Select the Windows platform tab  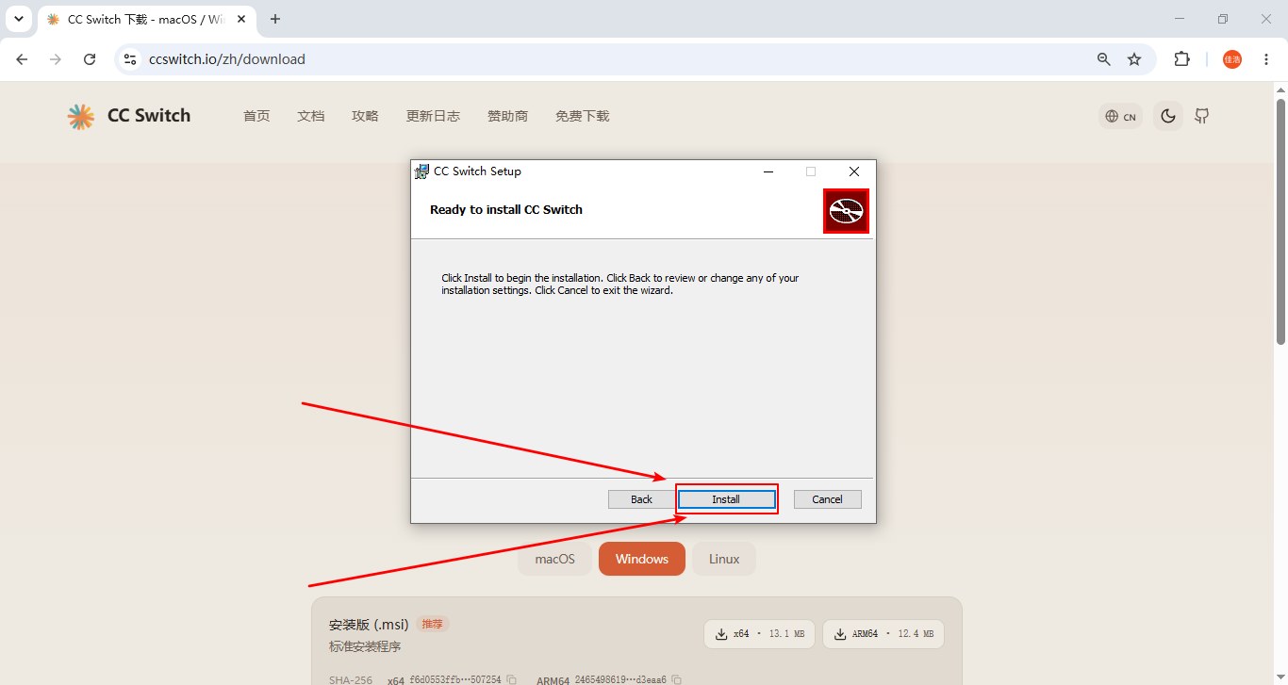642,559
